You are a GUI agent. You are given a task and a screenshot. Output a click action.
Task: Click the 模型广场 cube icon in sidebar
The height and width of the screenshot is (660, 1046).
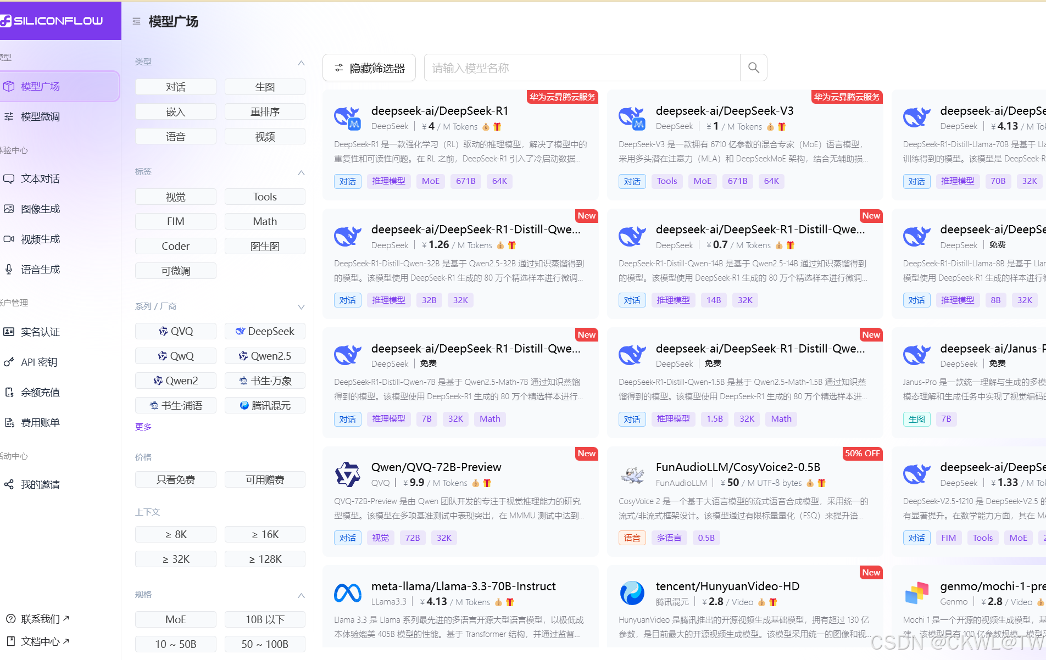coord(9,86)
